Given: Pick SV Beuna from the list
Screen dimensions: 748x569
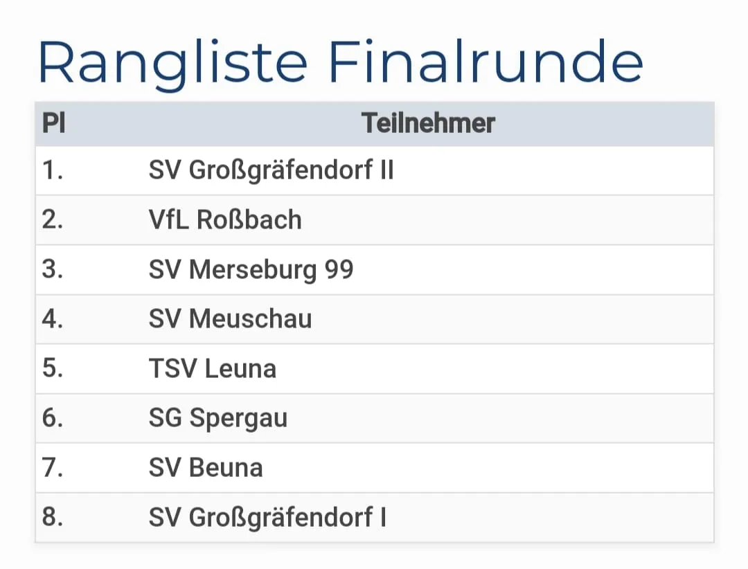Looking at the screenshot, I should click(206, 468).
